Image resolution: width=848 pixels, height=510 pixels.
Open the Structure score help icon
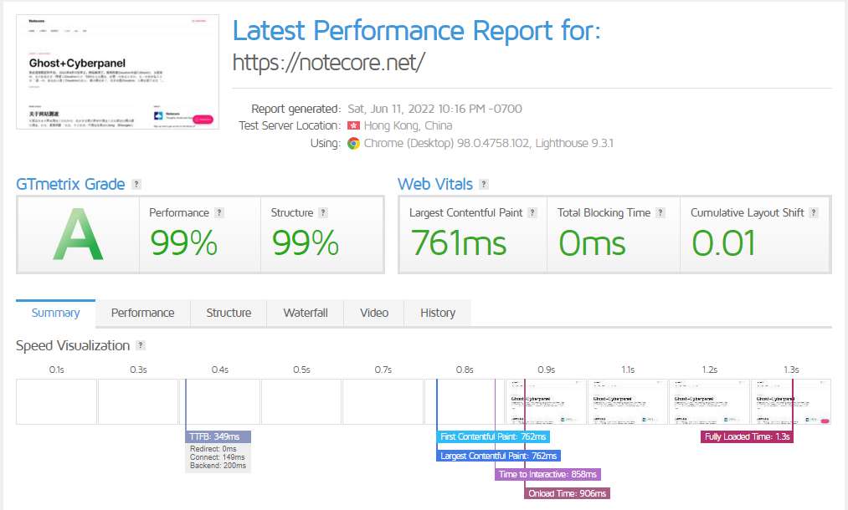point(323,213)
